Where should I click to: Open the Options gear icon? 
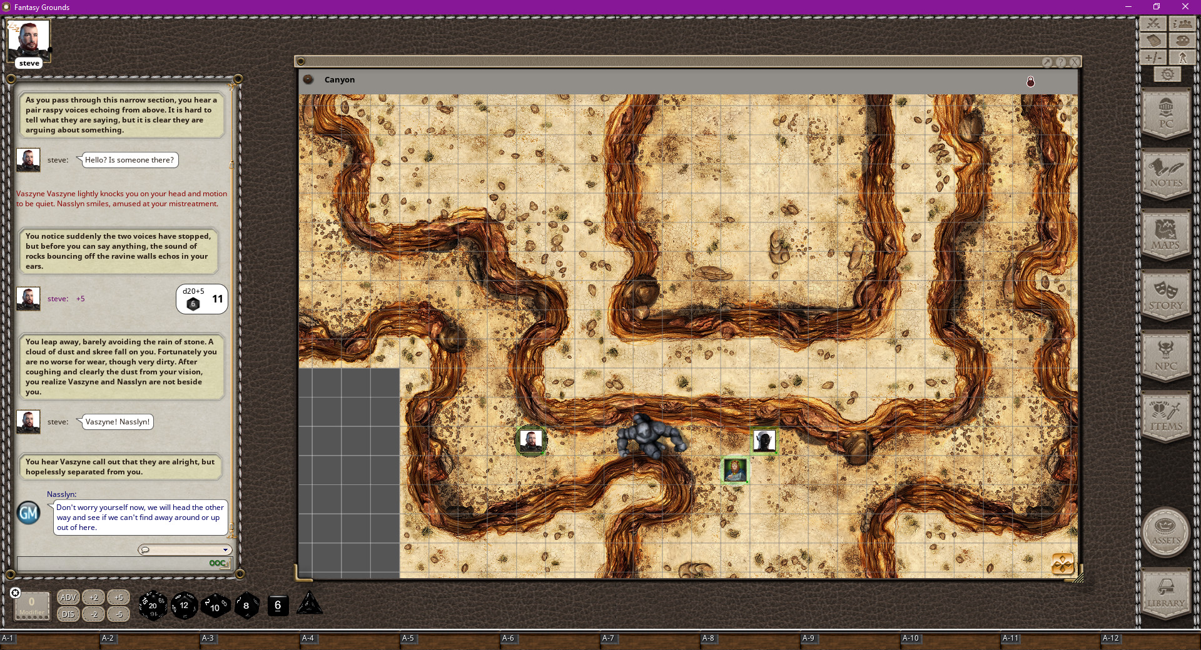1167,74
